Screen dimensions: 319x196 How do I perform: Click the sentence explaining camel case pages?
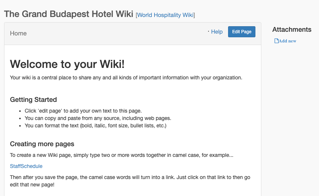pyautogui.click(x=122, y=155)
